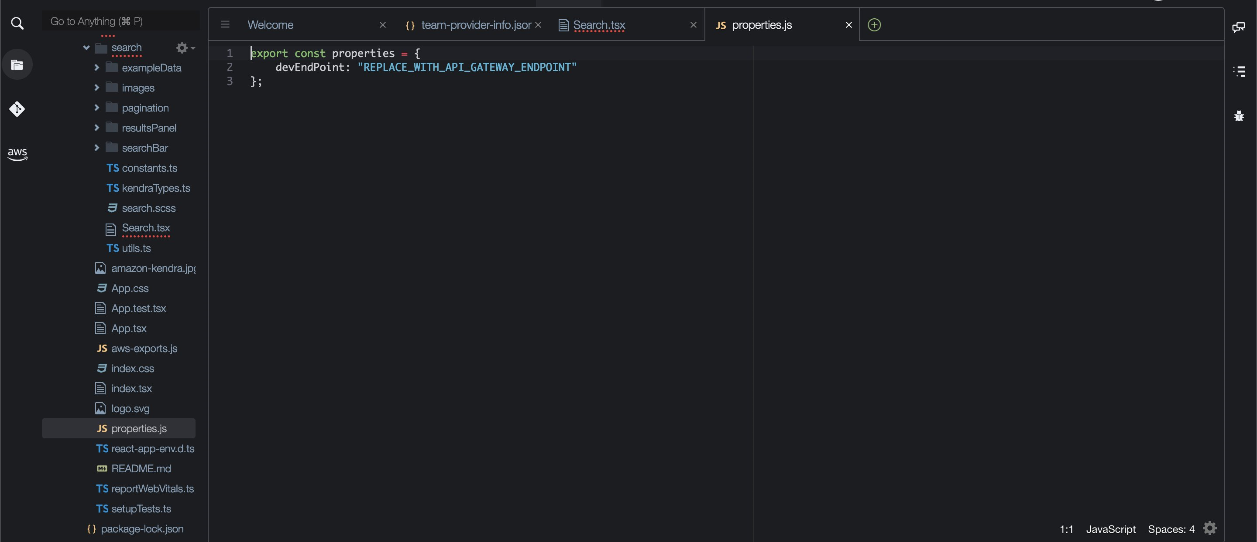The image size is (1257, 542).
Task: Open aws-exports.js in the file tree
Action: [x=144, y=348]
